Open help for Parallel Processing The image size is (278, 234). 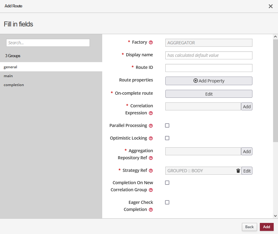coord(151,126)
